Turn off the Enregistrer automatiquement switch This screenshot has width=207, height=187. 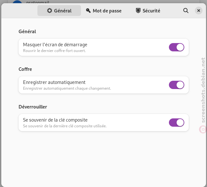pos(177,85)
